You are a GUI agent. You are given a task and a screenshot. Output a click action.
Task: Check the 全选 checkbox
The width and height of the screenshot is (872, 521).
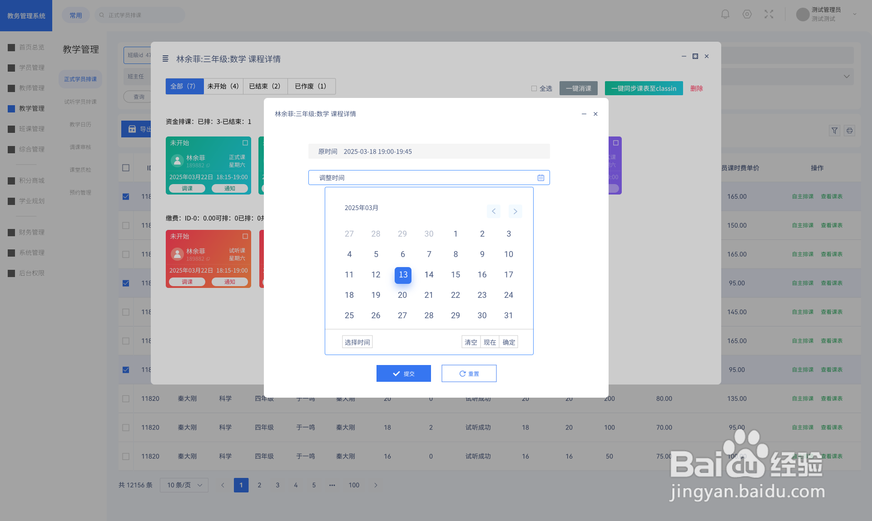534,88
